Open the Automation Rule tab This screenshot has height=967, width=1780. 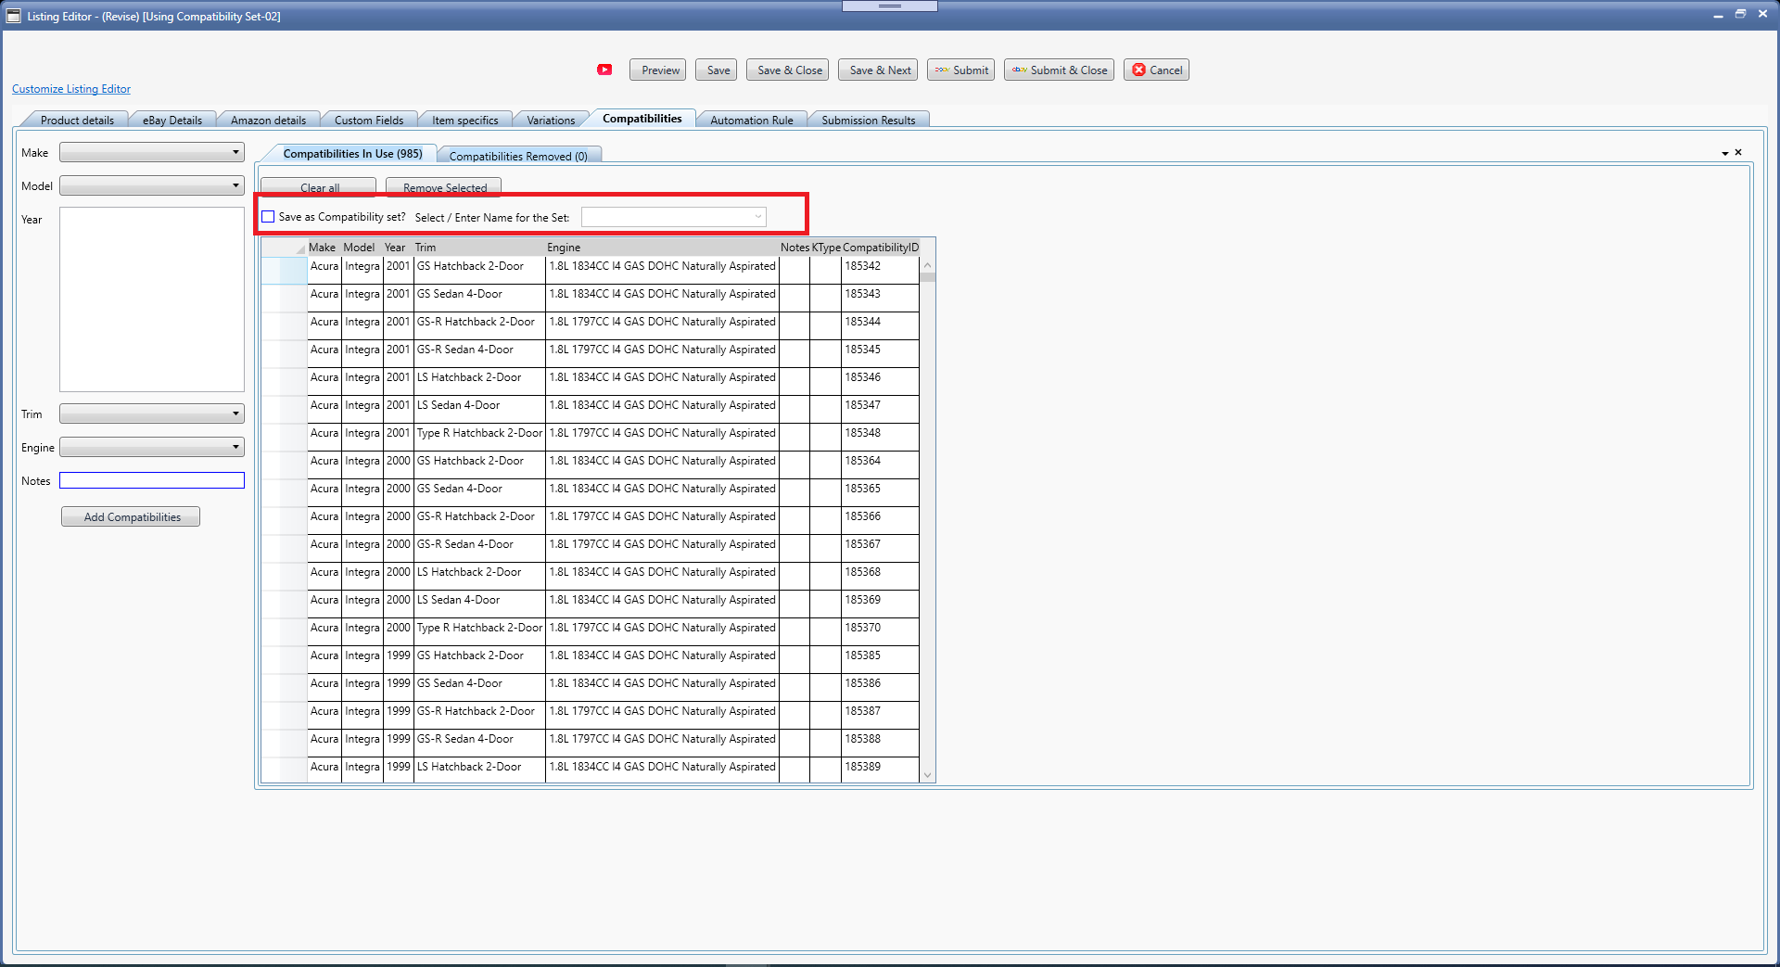click(752, 120)
